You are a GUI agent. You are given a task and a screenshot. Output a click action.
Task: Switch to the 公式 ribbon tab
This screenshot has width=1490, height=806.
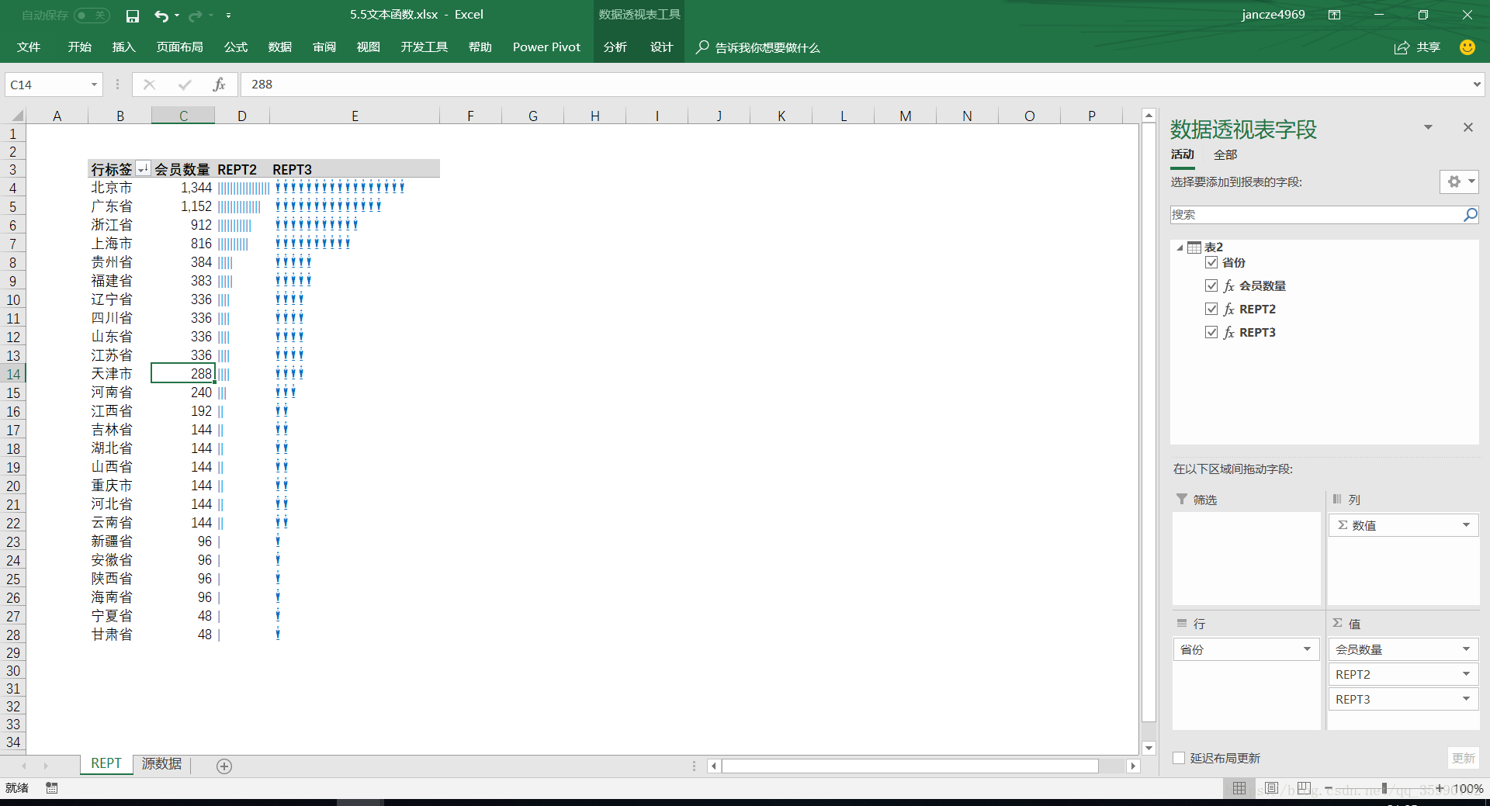click(x=236, y=47)
